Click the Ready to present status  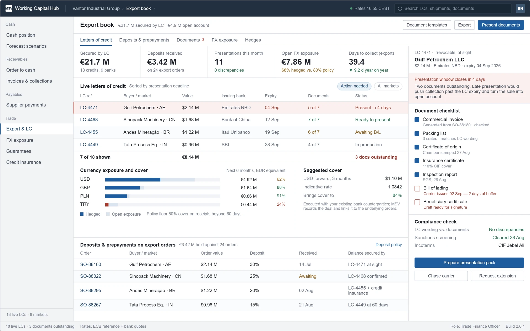[x=373, y=120]
